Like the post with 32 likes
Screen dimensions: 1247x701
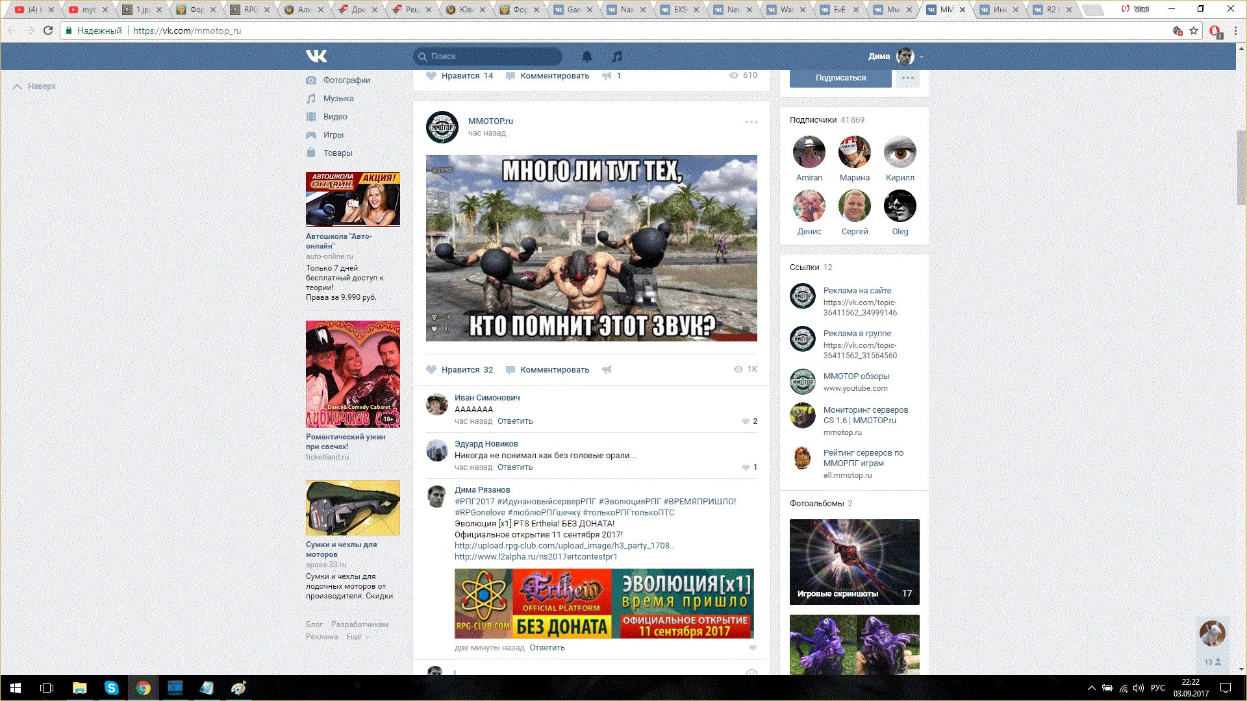pos(459,369)
